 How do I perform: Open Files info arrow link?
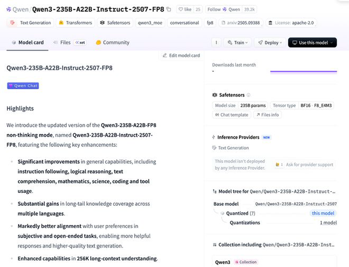(x=267, y=115)
